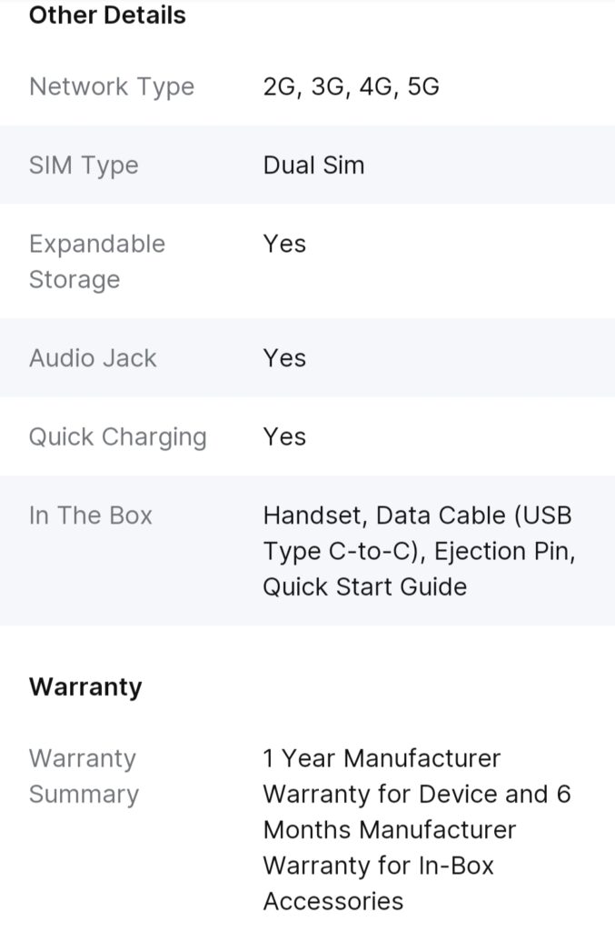Tap the 2G, 3G, 4G, 5G value
This screenshot has height=931, width=615.
[x=351, y=86]
